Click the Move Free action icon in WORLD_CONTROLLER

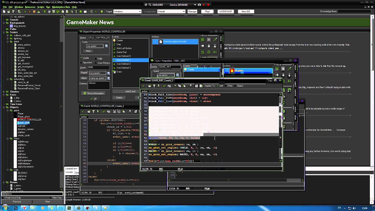(x=209, y=40)
